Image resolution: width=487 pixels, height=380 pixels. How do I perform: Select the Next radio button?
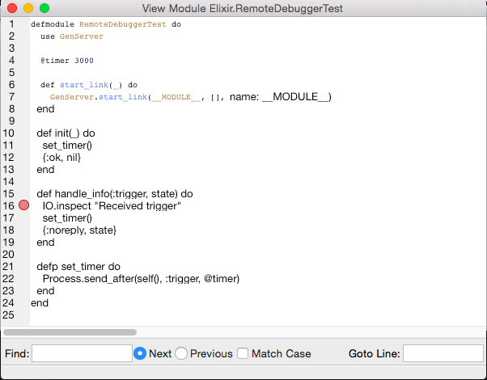click(140, 353)
